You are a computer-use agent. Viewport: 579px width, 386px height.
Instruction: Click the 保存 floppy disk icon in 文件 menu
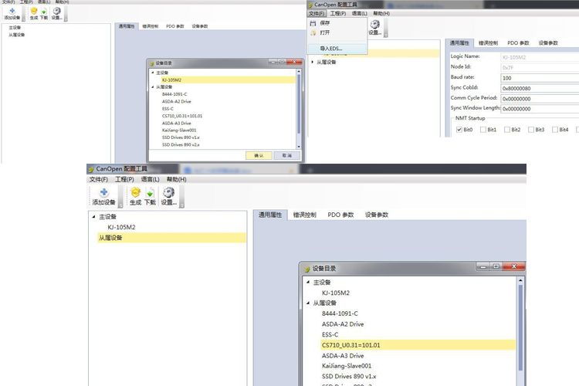click(313, 23)
